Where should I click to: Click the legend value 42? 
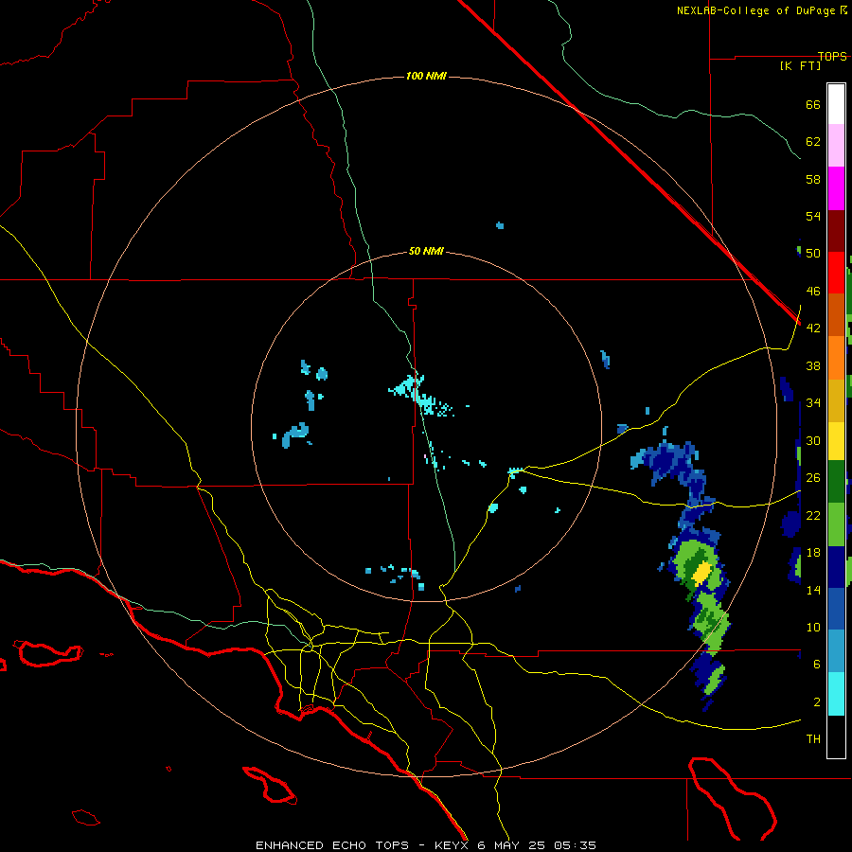pyautogui.click(x=813, y=328)
